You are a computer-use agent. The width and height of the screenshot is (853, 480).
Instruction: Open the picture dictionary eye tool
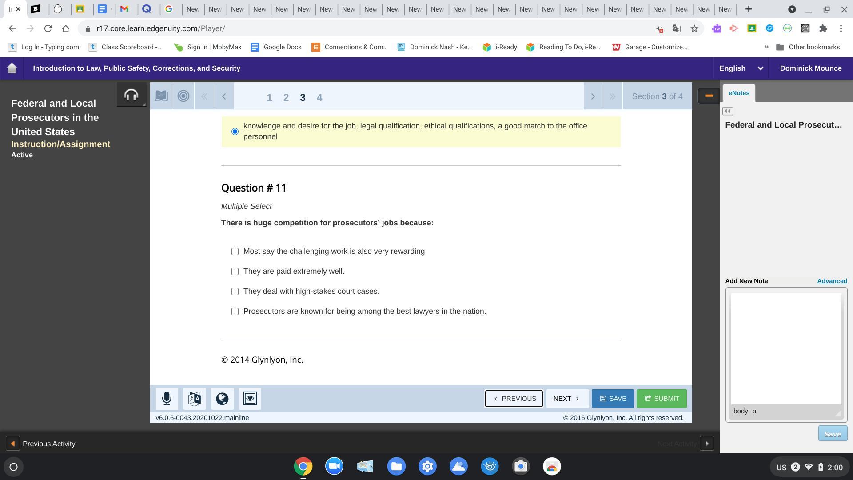coord(250,399)
